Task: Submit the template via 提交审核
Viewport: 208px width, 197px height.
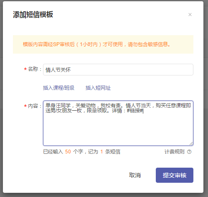Action: (175, 175)
